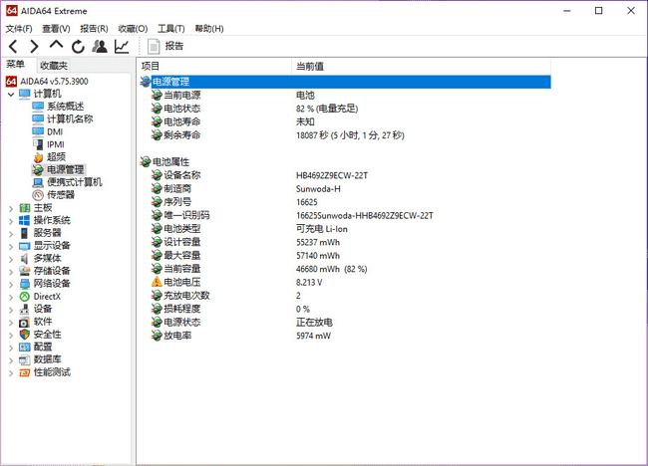The image size is (648, 466).
Task: Expand the 主板 tree node
Action: [11, 208]
